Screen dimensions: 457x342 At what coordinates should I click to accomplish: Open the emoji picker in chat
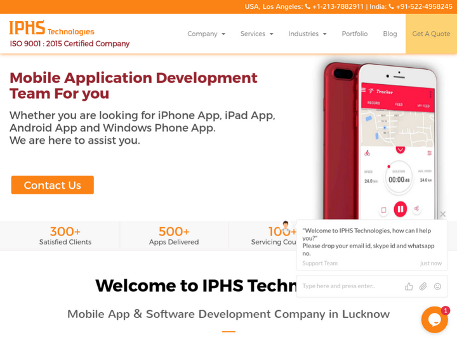[437, 286]
